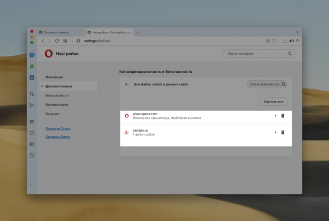The height and width of the screenshot is (221, 329).
Task: Open history clock icon in sidebar
Action: point(32,155)
